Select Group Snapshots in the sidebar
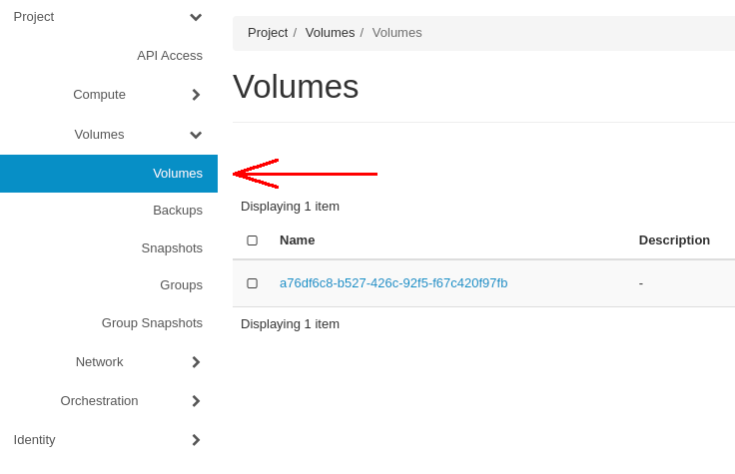The width and height of the screenshot is (735, 474). (153, 323)
